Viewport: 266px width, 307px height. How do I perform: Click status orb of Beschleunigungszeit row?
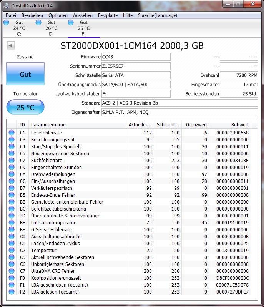(12, 139)
